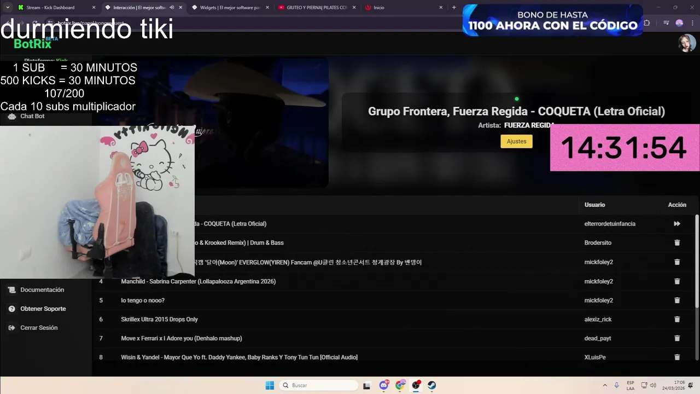Open the Ajustes settings button
Screen dimensions: 700x394
coord(516,141)
